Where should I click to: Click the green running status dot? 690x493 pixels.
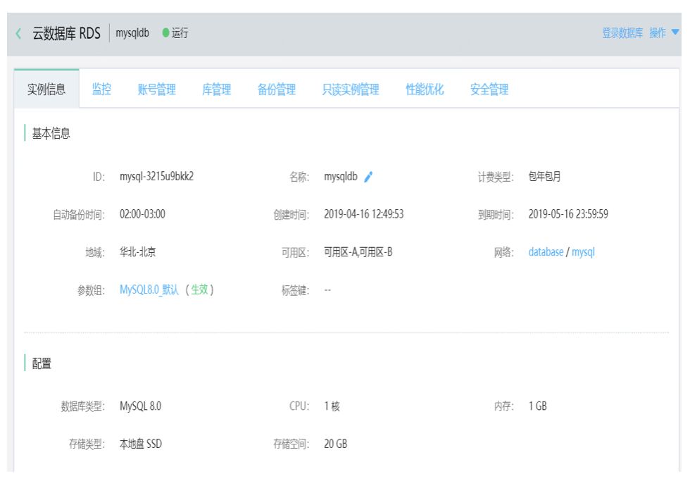[165, 33]
